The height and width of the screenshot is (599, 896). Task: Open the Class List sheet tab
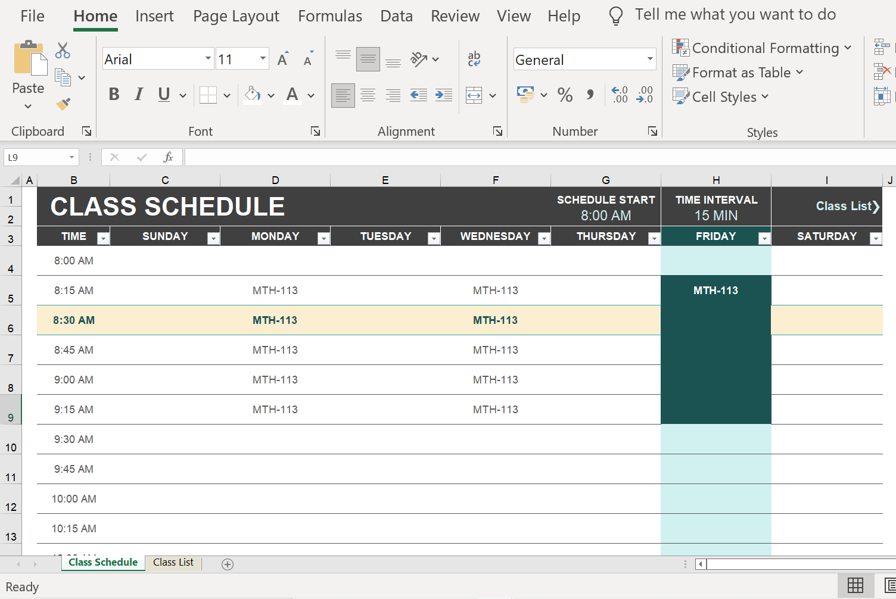(173, 562)
